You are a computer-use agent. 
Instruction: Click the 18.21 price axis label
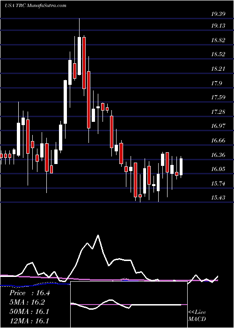(218, 68)
